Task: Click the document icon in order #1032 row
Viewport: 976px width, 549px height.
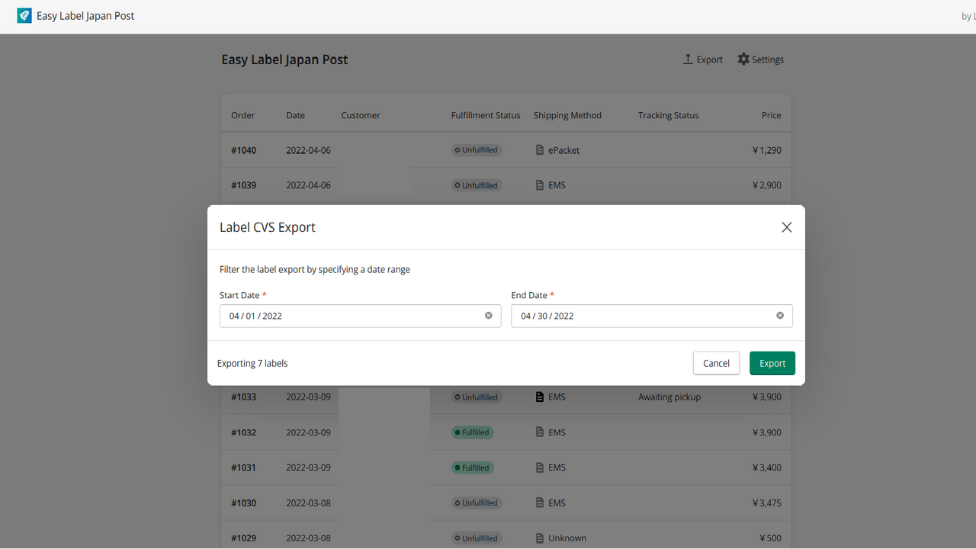Action: tap(540, 432)
